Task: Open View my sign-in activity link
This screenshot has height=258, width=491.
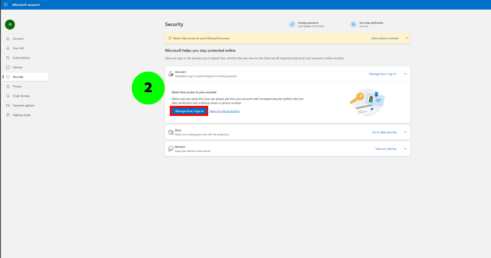Action: pyautogui.click(x=225, y=111)
